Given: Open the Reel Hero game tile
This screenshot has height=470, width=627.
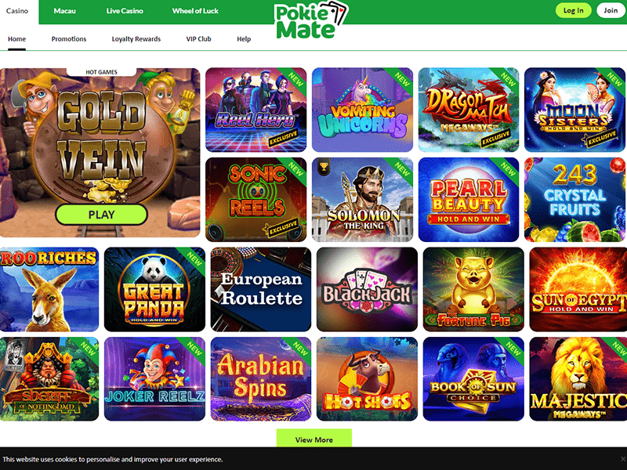Looking at the screenshot, I should 256,110.
